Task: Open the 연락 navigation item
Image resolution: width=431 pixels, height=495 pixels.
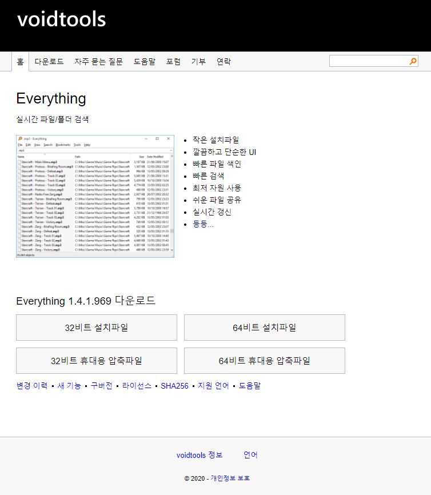Action: click(x=224, y=62)
